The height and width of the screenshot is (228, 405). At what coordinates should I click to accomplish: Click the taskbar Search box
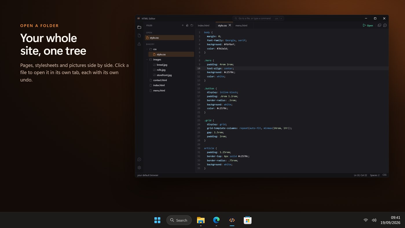click(x=179, y=220)
